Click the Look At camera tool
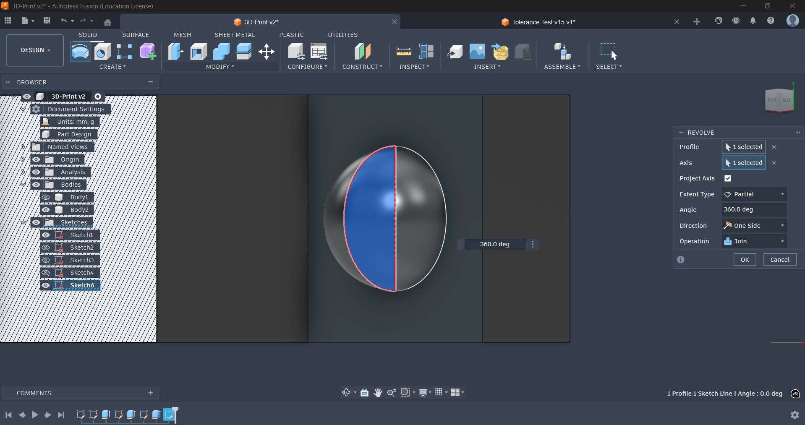The height and width of the screenshot is (425, 805). tap(364, 393)
